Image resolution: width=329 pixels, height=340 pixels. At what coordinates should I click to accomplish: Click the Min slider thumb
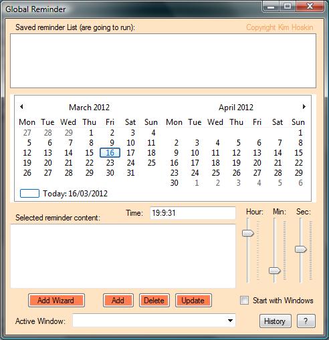(274, 271)
